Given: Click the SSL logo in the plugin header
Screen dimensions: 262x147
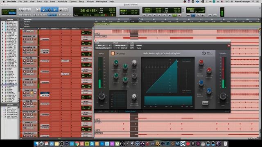Looking at the screenshot, I should tap(207, 53).
